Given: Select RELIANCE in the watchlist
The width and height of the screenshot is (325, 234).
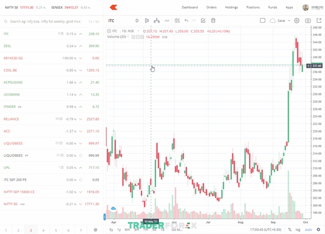Looking at the screenshot, I should [x=51, y=119].
